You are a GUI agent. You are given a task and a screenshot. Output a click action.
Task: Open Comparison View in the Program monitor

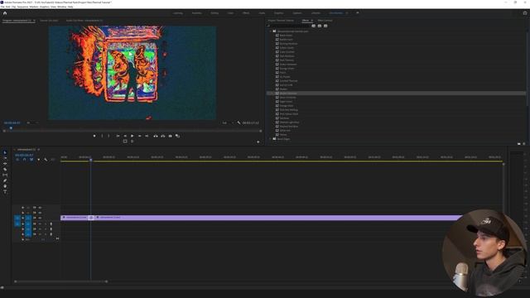point(177,136)
